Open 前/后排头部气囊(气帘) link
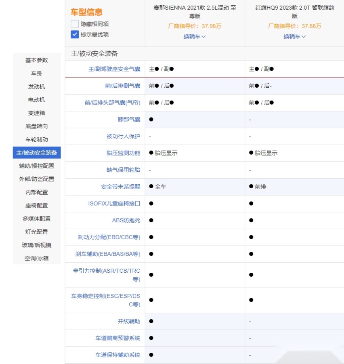 click(112, 103)
